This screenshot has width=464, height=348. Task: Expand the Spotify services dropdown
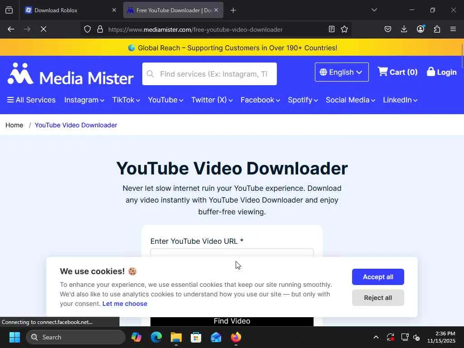[303, 100]
